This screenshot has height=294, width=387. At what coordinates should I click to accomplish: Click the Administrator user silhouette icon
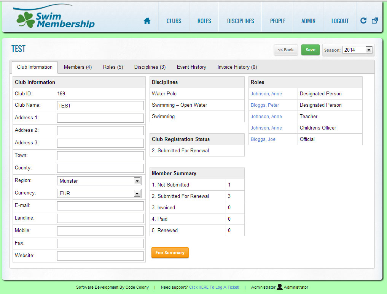click(280, 287)
